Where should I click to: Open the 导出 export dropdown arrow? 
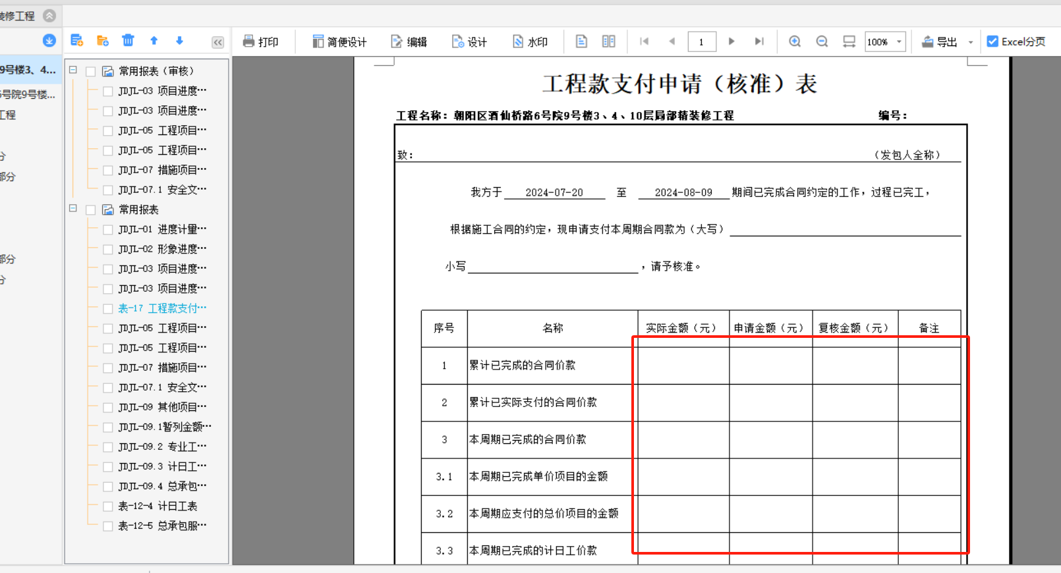click(x=971, y=42)
